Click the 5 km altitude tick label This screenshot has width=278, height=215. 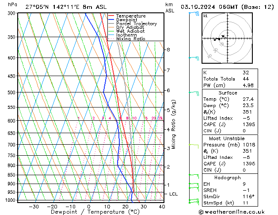click(168, 110)
